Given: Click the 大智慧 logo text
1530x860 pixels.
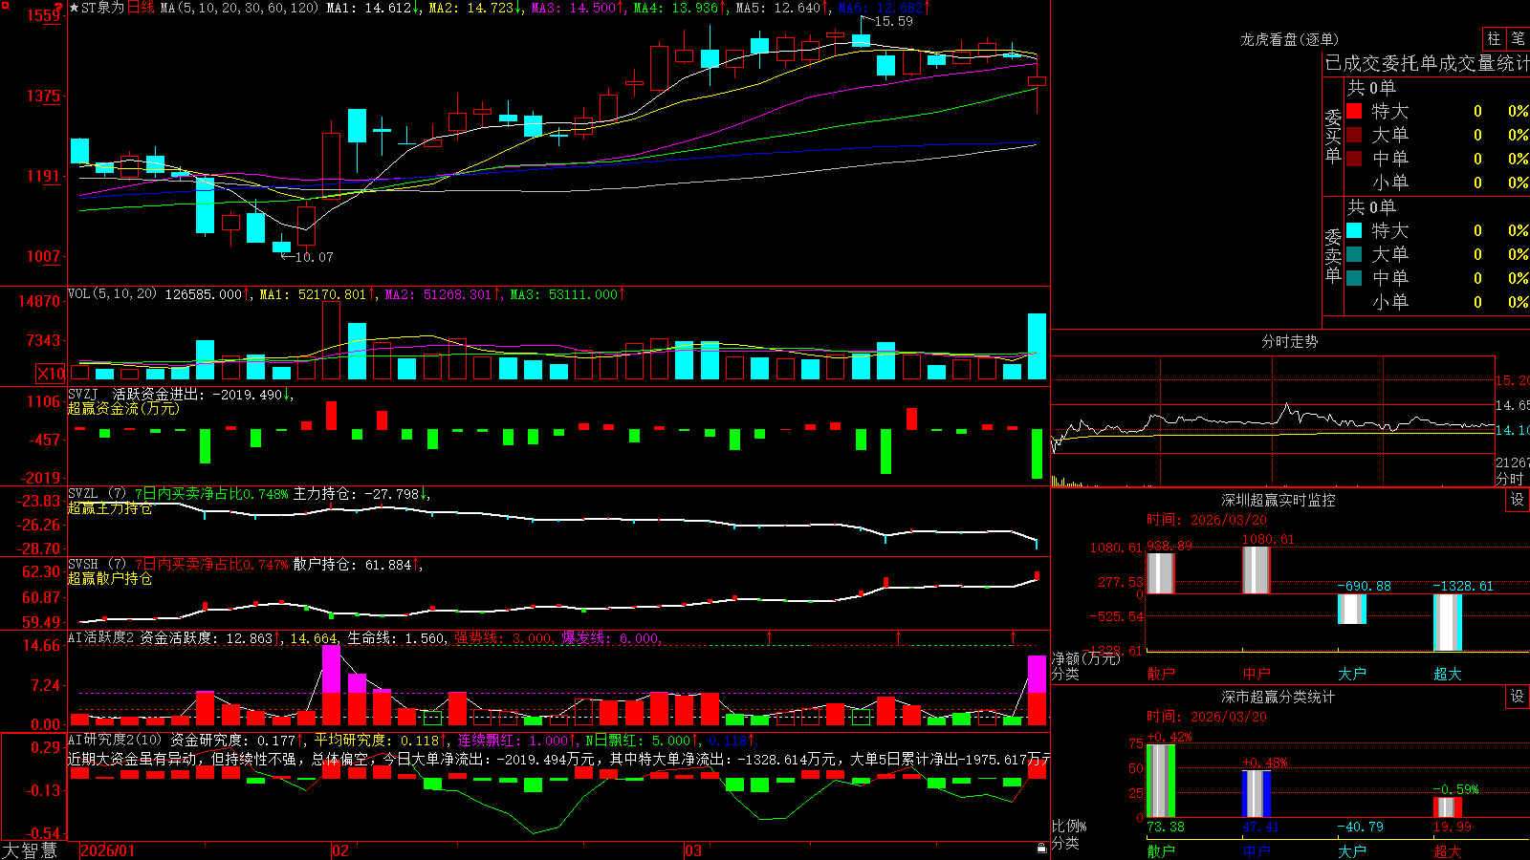Looking at the screenshot, I should point(30,850).
